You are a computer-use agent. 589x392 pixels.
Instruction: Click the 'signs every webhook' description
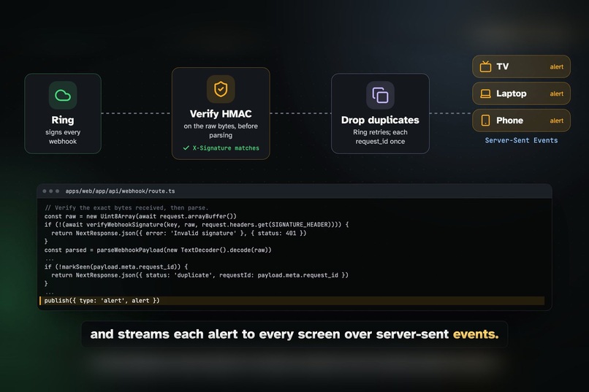pos(63,137)
